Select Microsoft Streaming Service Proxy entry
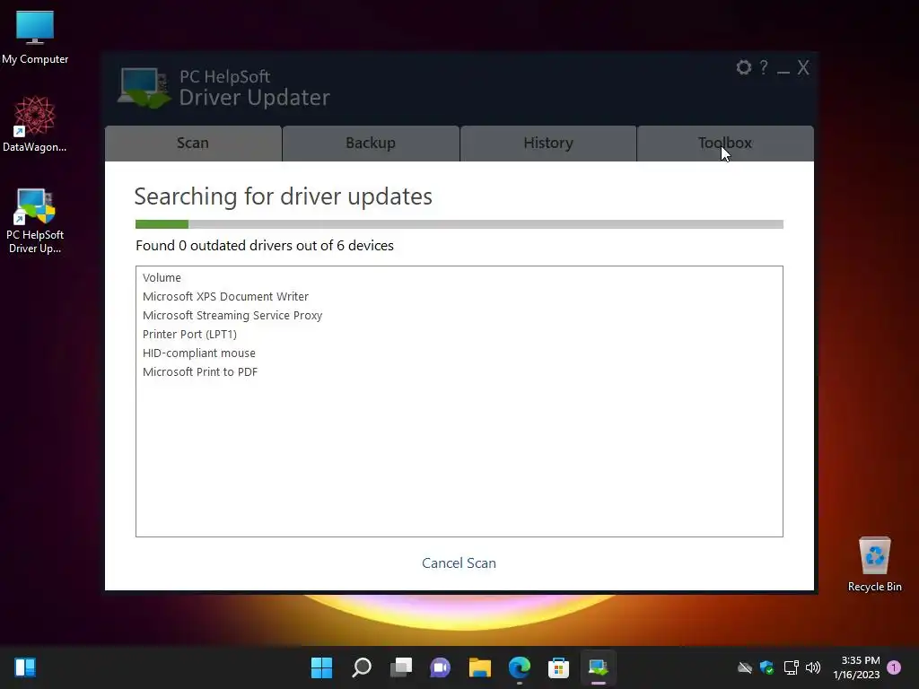The width and height of the screenshot is (919, 689). [x=232, y=315]
